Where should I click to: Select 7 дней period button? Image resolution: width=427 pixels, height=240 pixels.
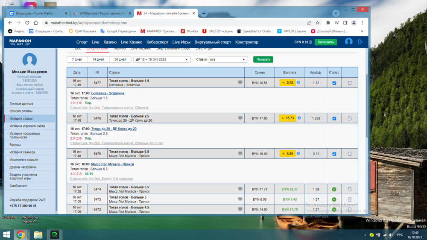coord(77,59)
